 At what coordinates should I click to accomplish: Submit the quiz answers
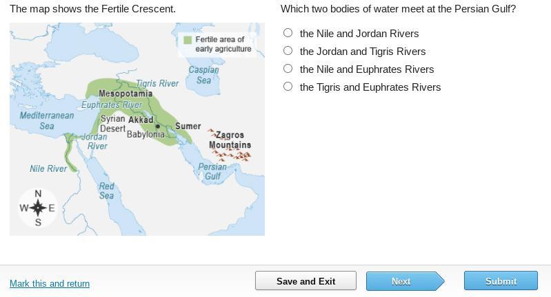click(x=501, y=280)
